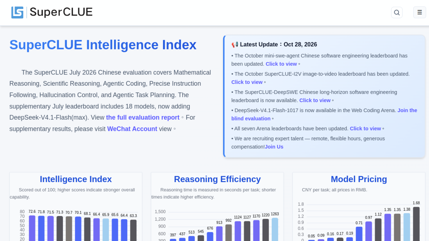Click the 1.68 bar in Model Pricing
The height and width of the screenshot is (241, 429).
tap(416, 224)
